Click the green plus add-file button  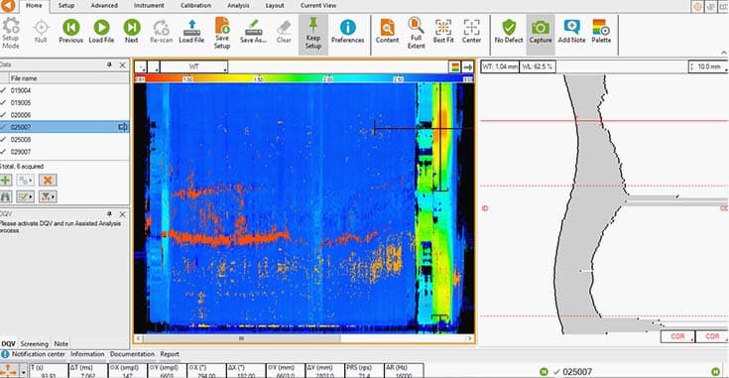(x=6, y=180)
